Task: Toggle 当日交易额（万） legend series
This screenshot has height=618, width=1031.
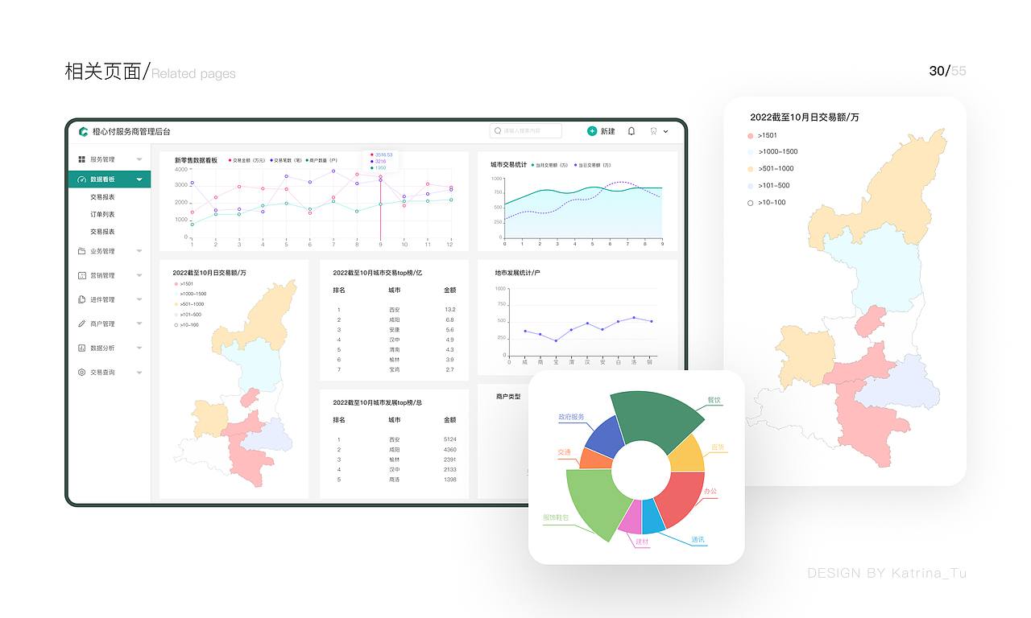Action: [592, 165]
